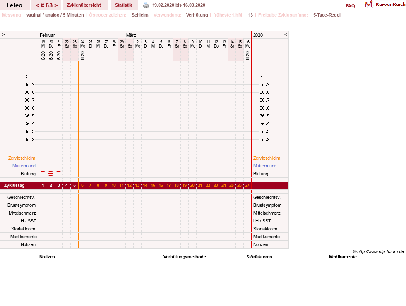Select cycle day 6 in Zyklustag row
406x306 pixels.
click(82, 186)
